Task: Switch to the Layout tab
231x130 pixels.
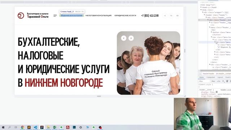Action: click(x=220, y=77)
